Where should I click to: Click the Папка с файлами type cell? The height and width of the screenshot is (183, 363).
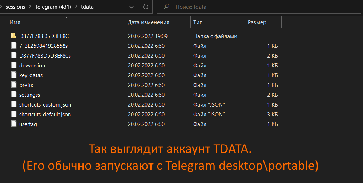point(215,36)
